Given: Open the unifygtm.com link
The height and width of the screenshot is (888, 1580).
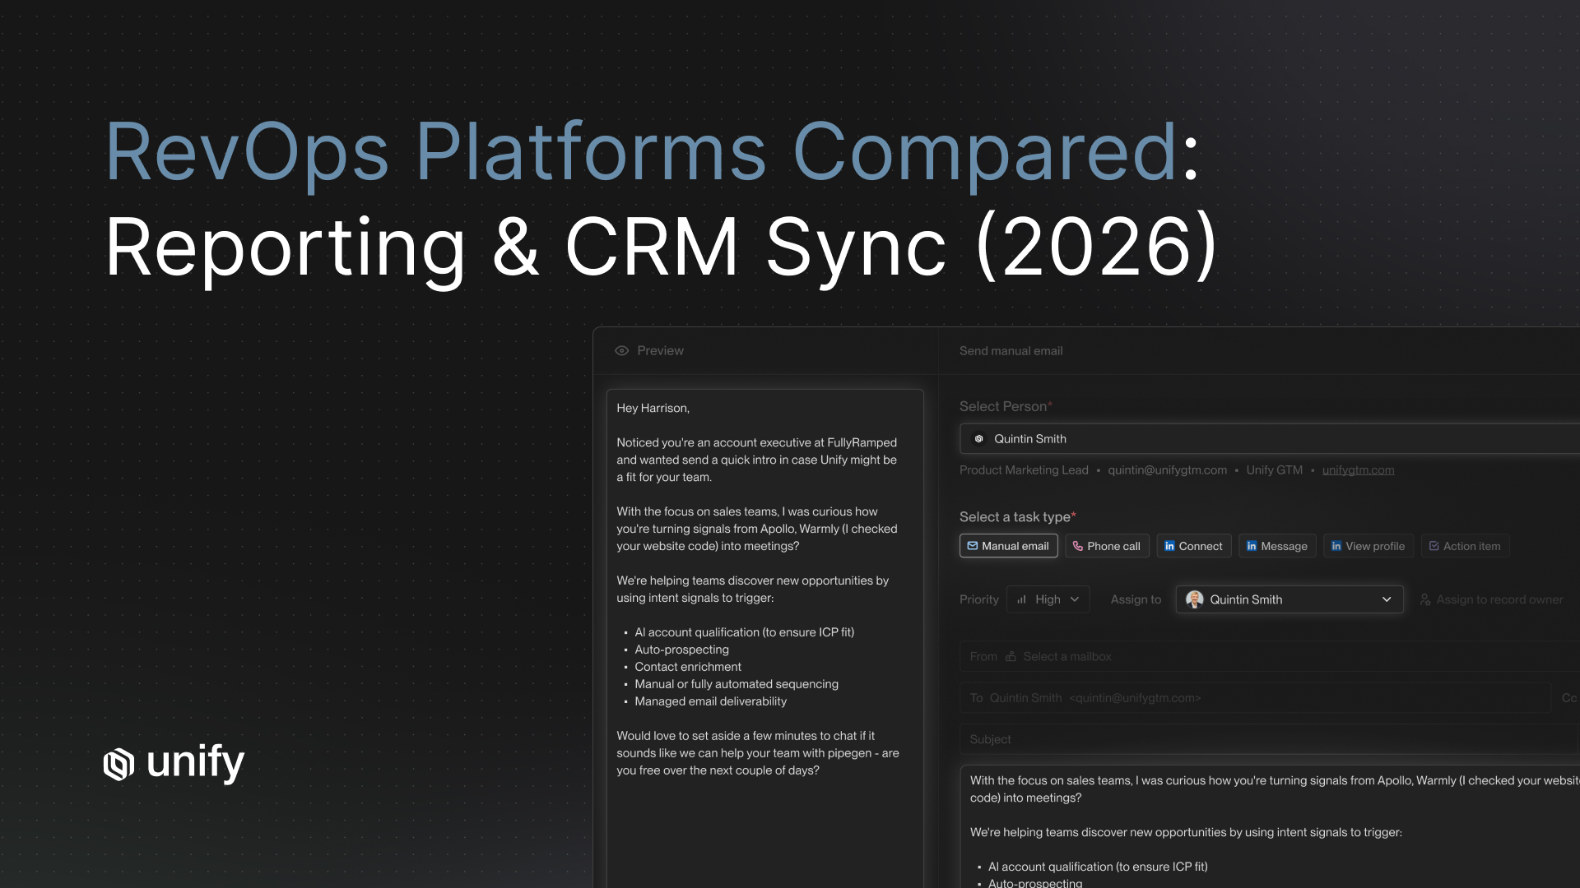Looking at the screenshot, I should pos(1358,470).
